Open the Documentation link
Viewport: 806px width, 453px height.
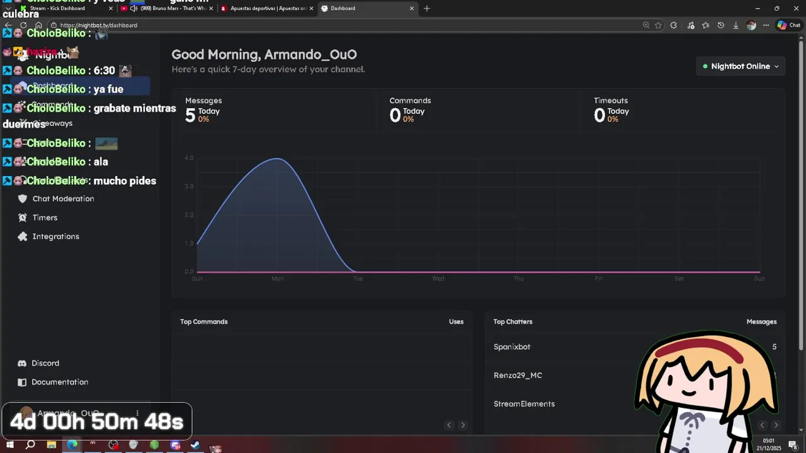pos(60,383)
